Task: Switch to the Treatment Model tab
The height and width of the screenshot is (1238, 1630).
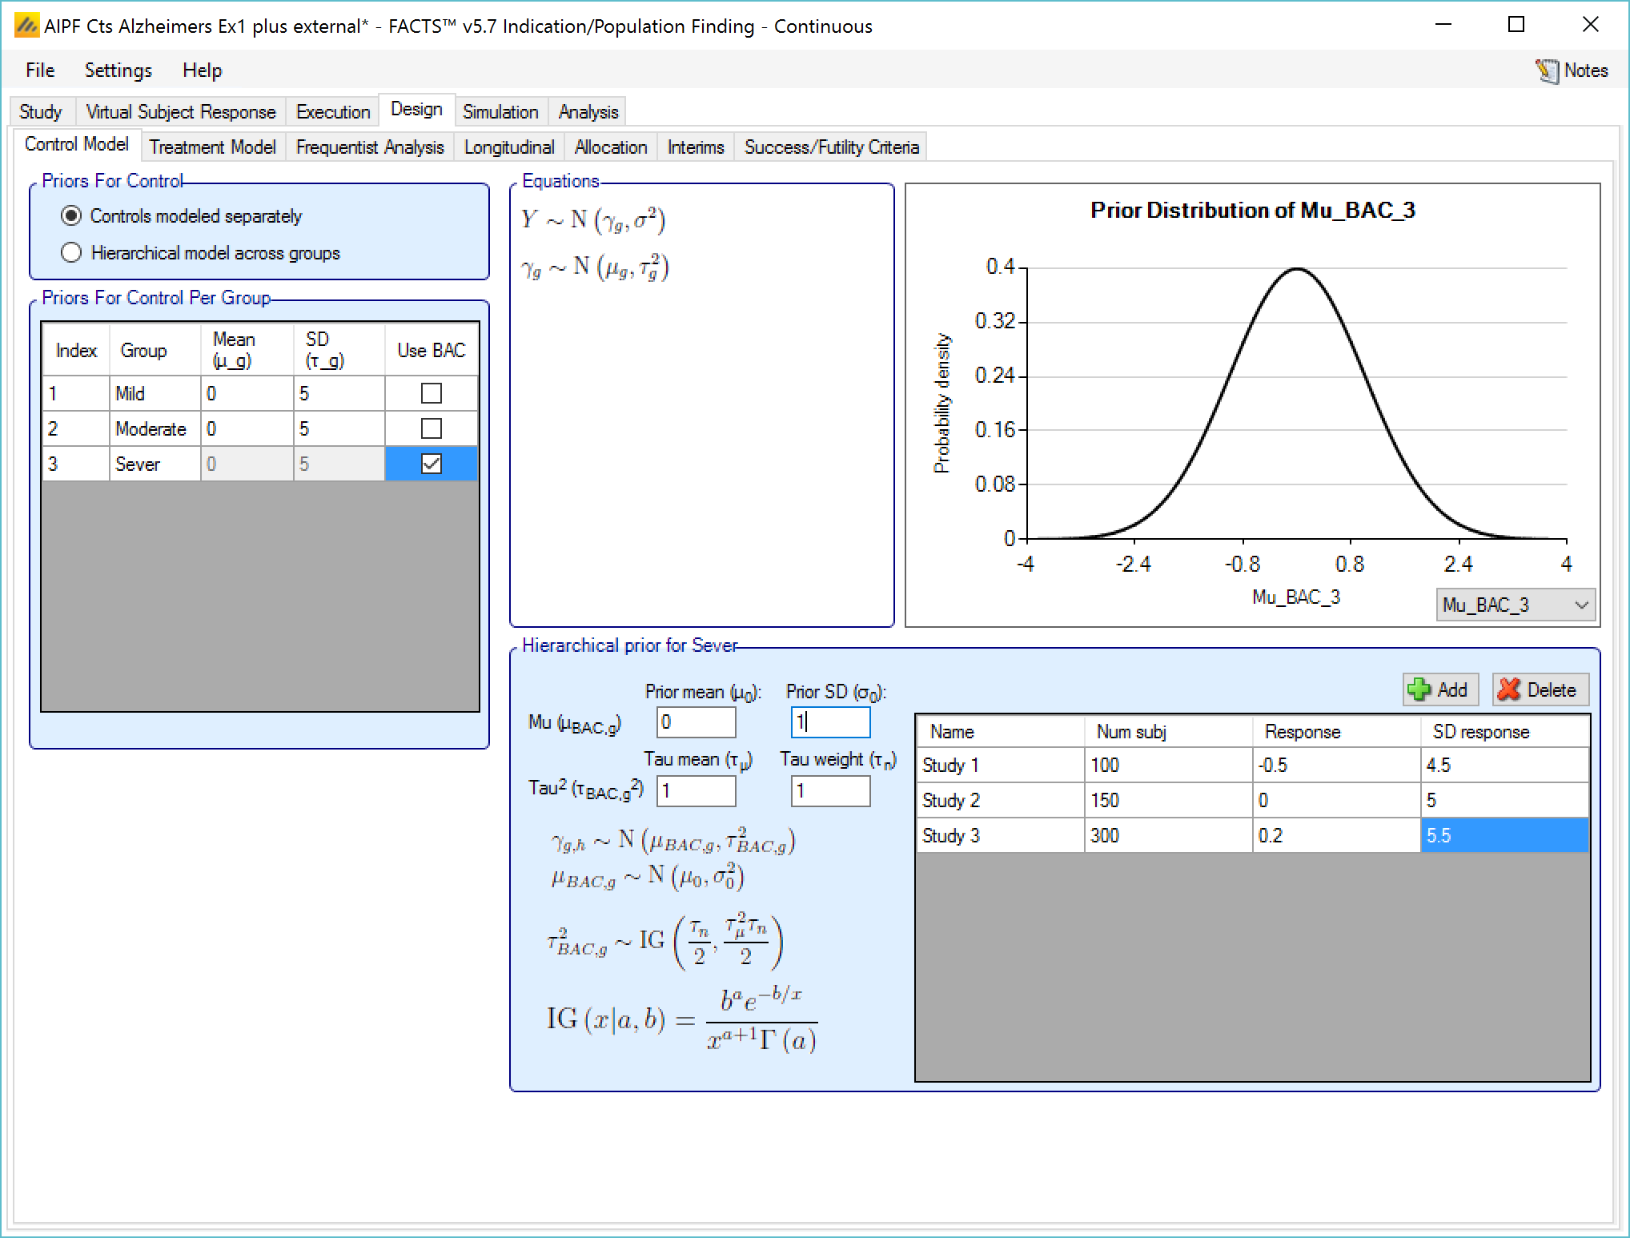Action: tap(212, 147)
